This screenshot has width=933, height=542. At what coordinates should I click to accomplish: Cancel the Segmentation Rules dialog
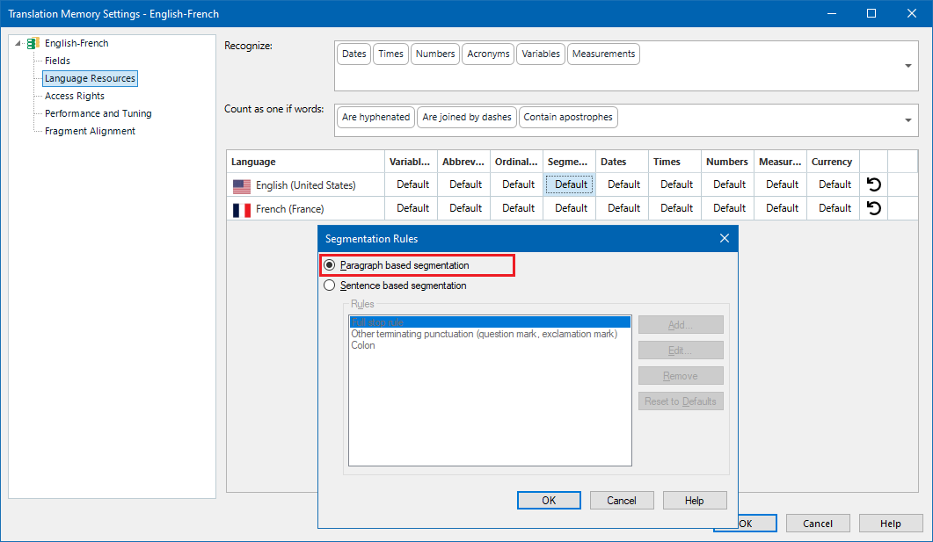coord(622,501)
